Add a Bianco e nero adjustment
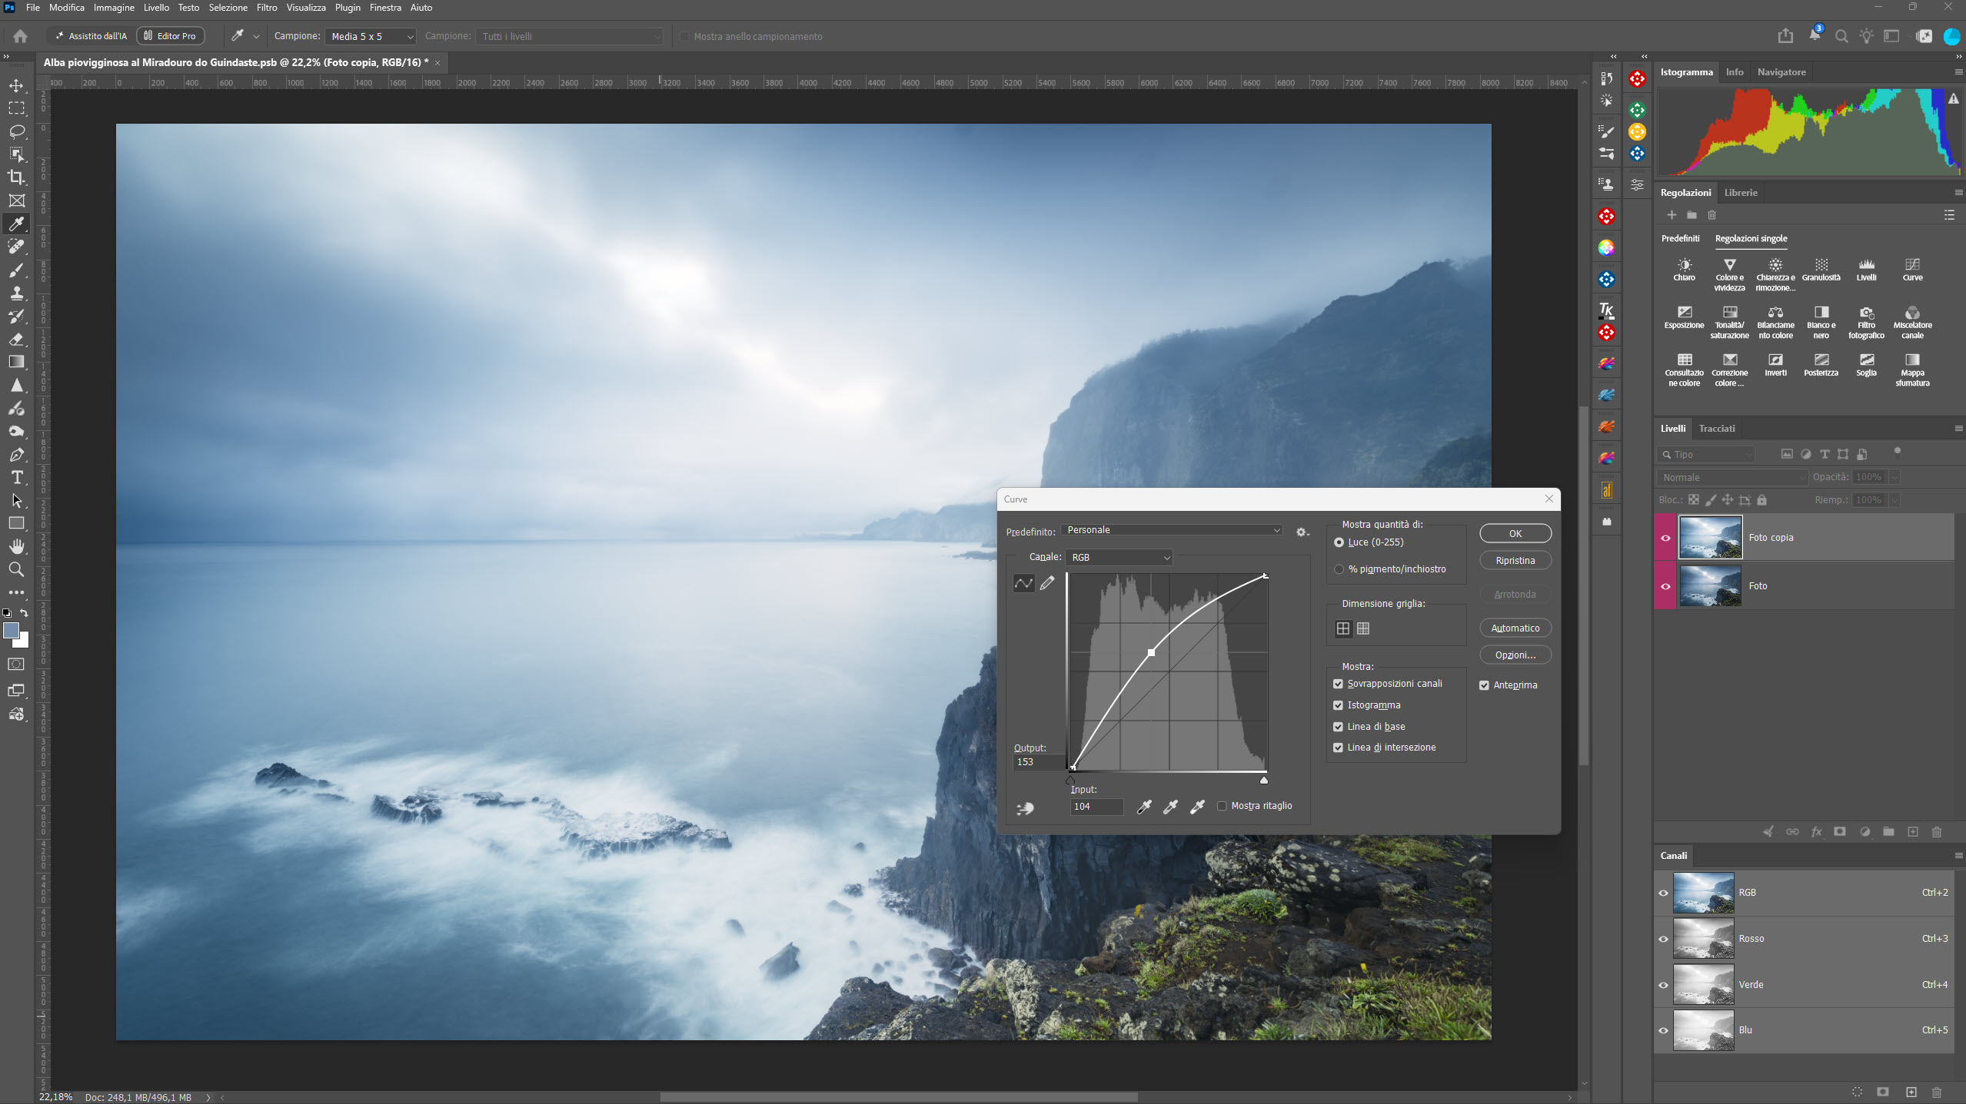This screenshot has height=1104, width=1966. [1821, 322]
